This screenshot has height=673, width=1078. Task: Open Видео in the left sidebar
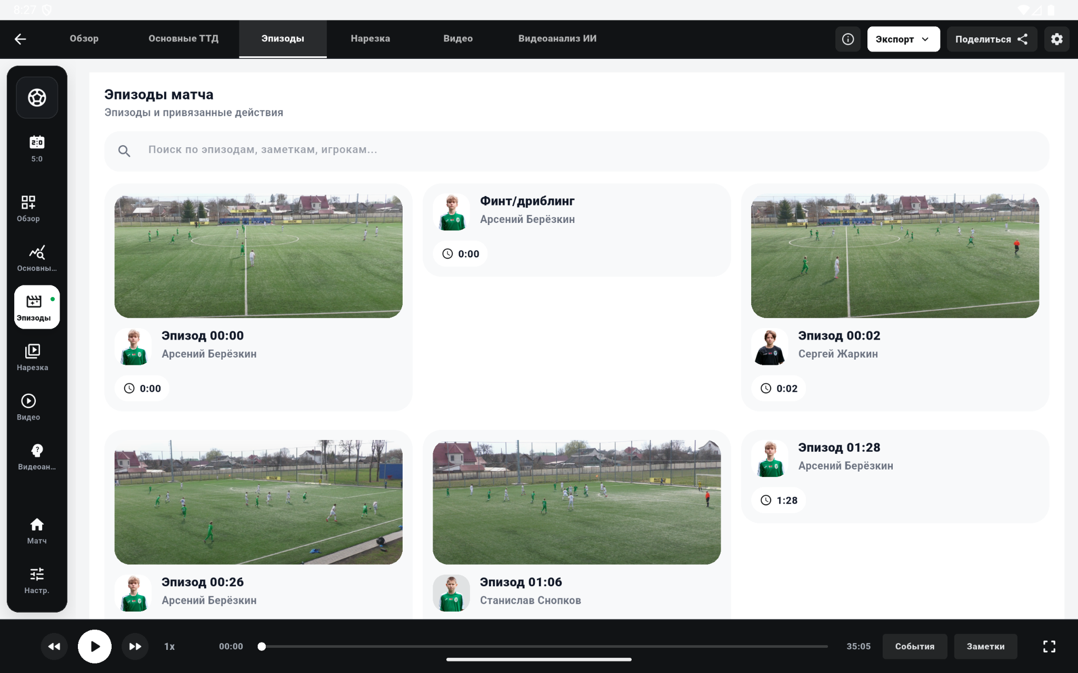tap(28, 407)
